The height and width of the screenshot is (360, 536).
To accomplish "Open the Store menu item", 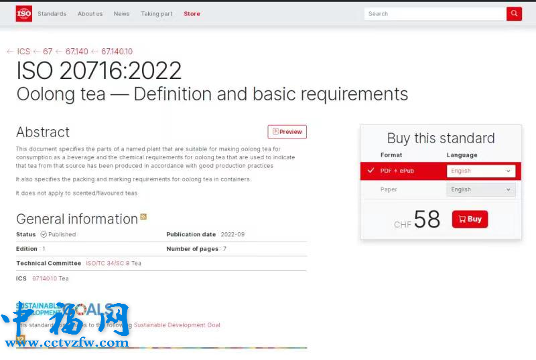I will click(192, 13).
